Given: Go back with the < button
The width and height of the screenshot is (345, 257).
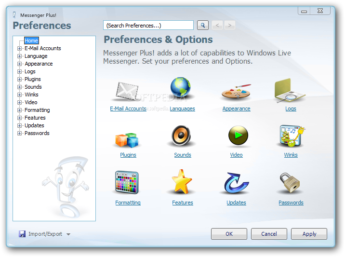Looking at the screenshot, I should 217,26.
